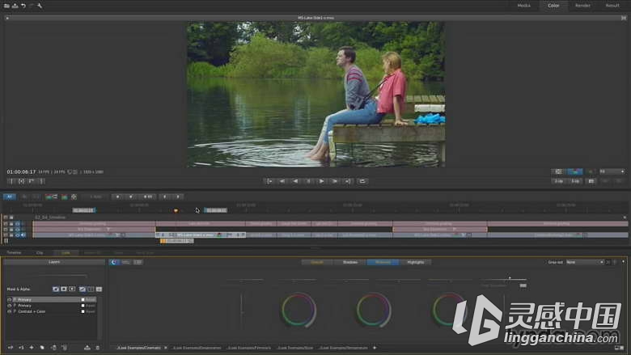Select the 3-Up viewer layout
Viewport: 631px width, 355px height.
(x=575, y=181)
